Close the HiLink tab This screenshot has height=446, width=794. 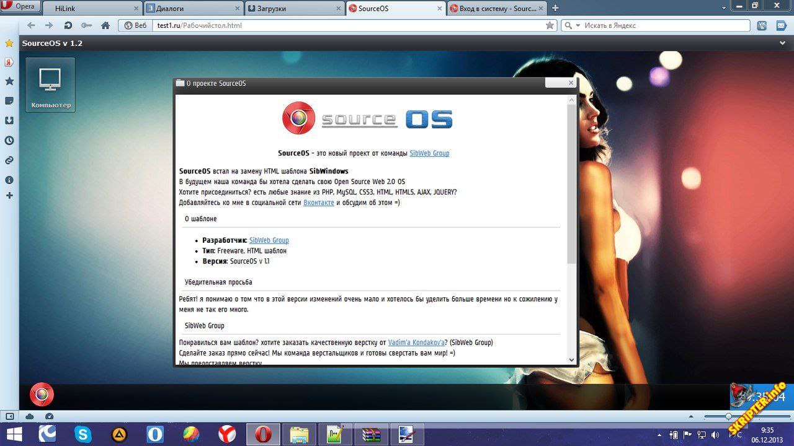click(x=135, y=8)
